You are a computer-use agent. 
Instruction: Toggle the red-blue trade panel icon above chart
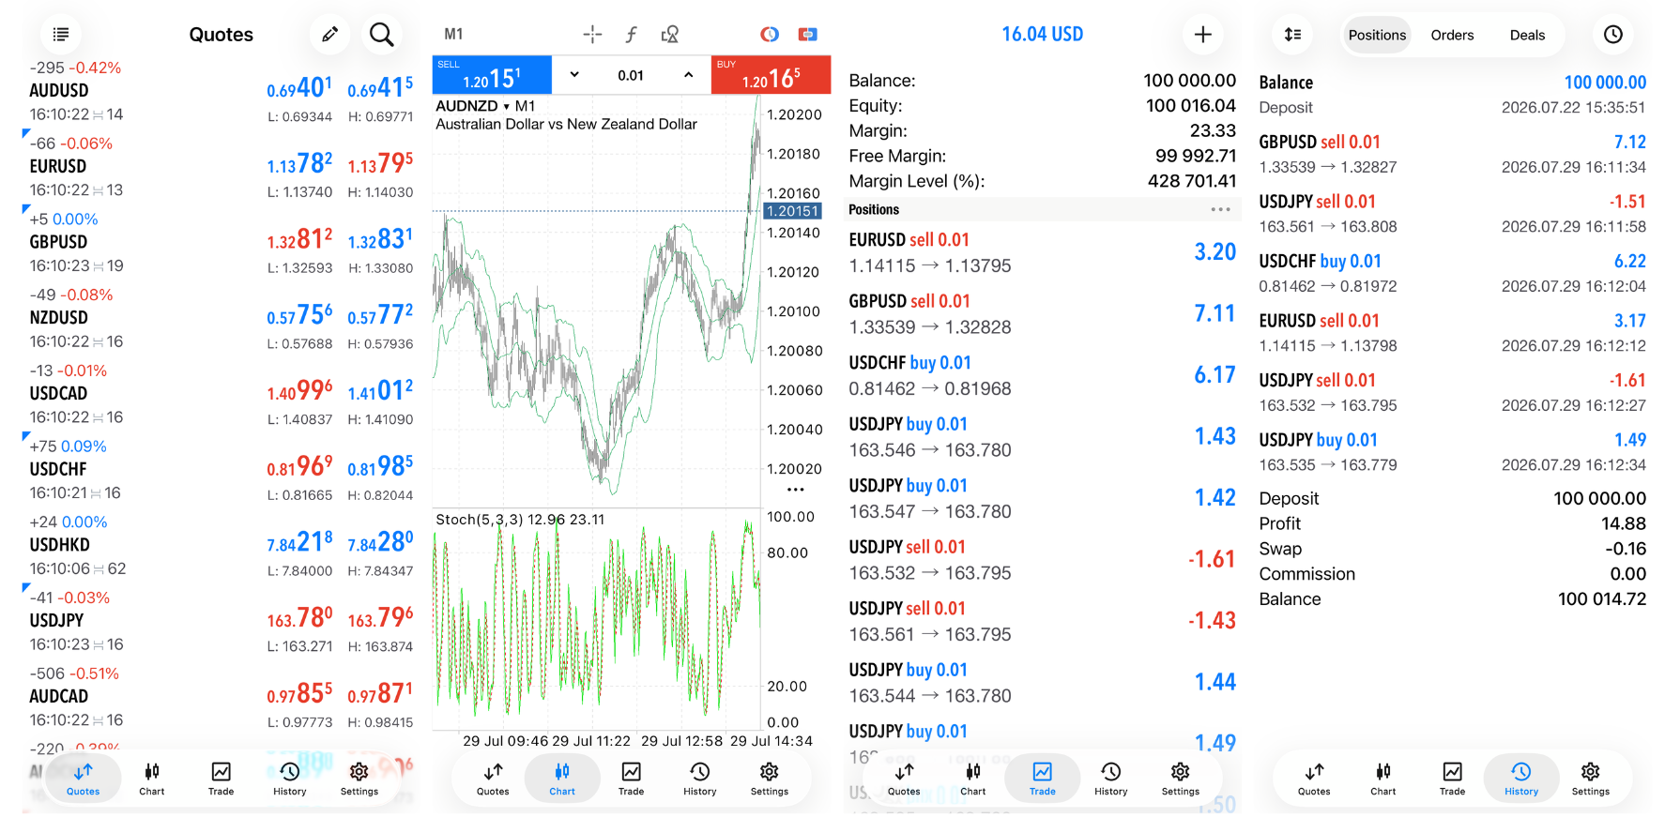807,35
